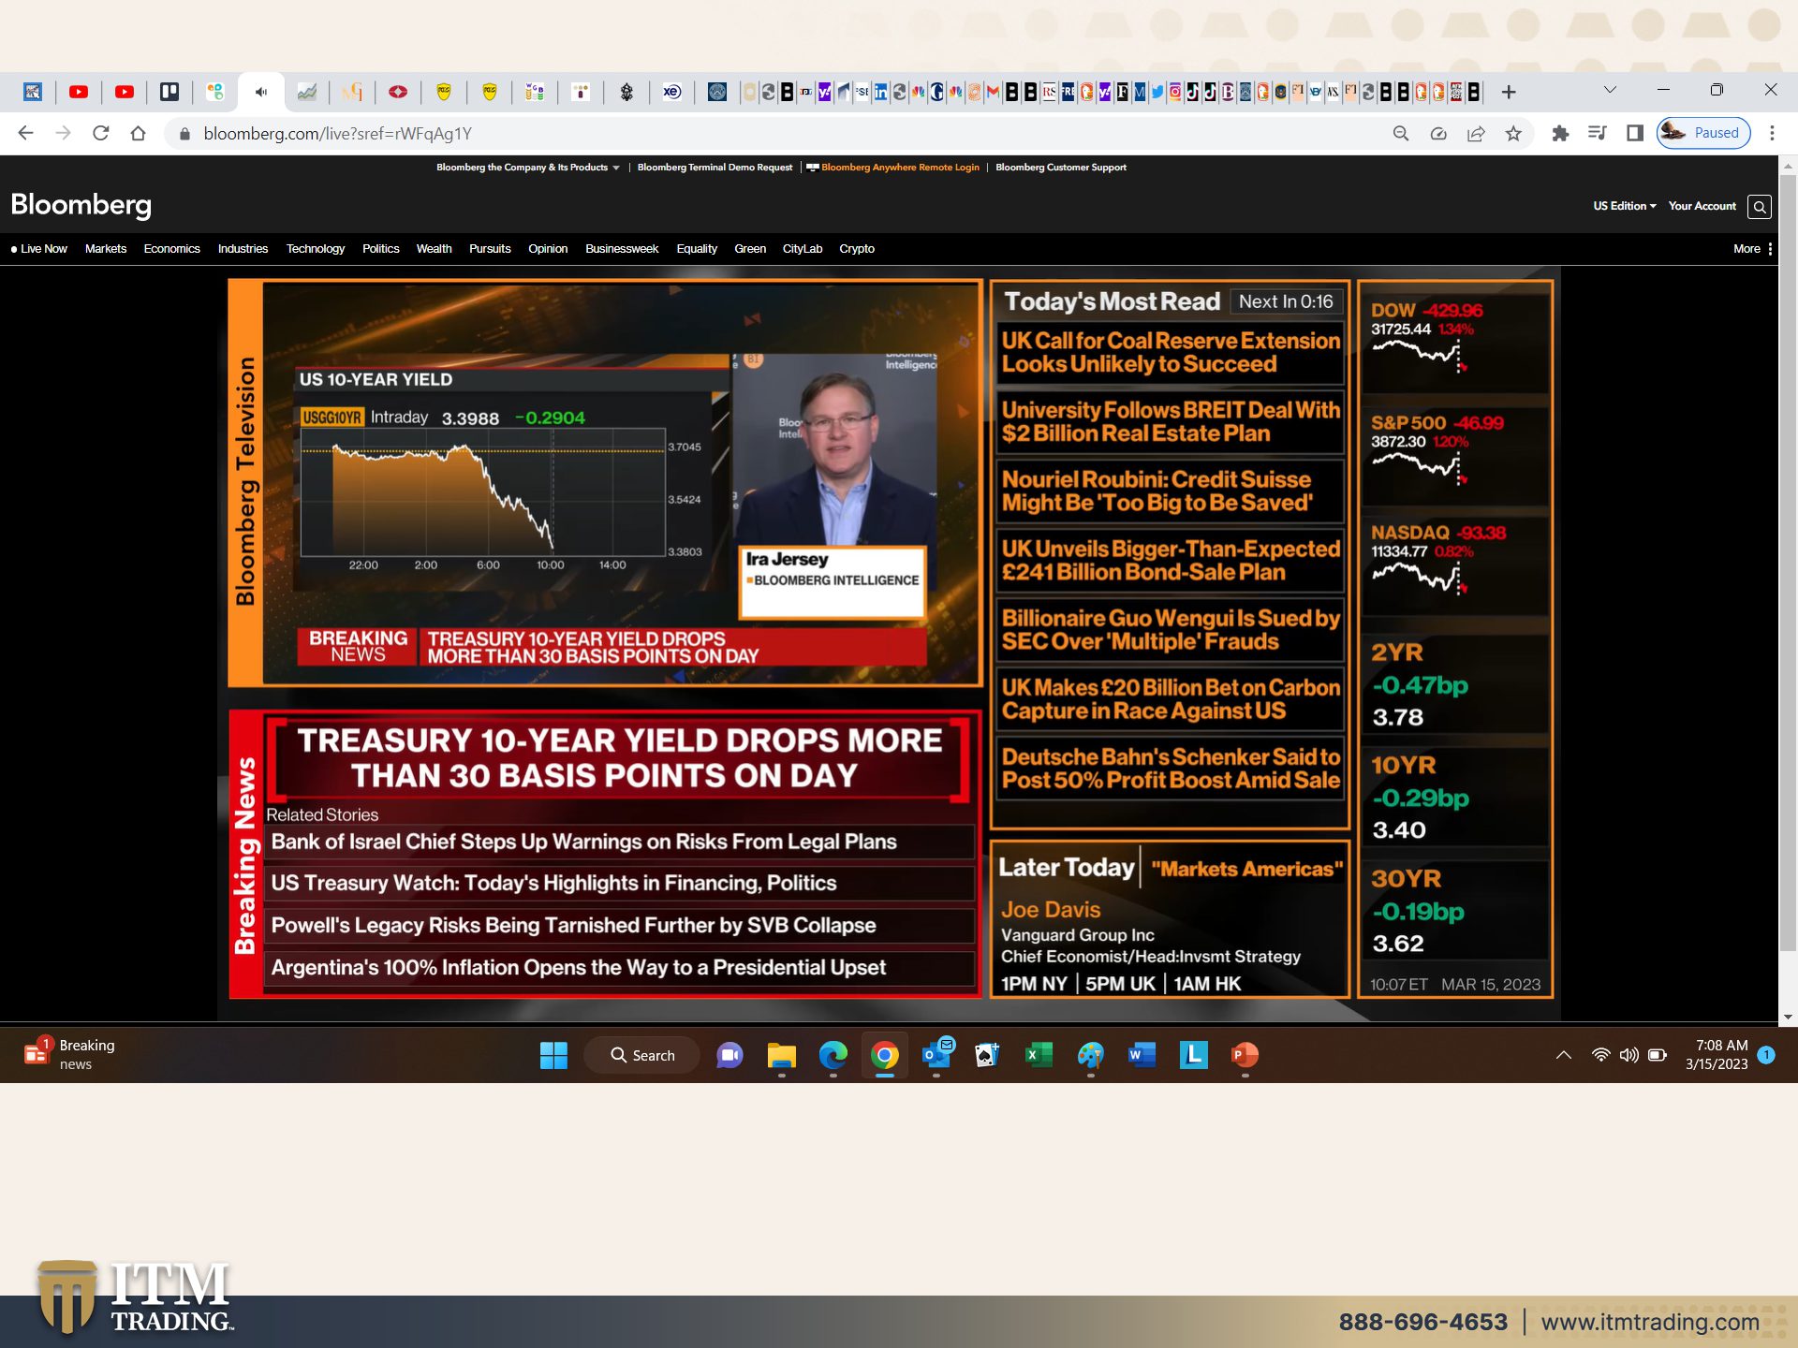Open Chrome's three-dot menu
Viewport: 1798px width, 1348px height.
point(1772,133)
